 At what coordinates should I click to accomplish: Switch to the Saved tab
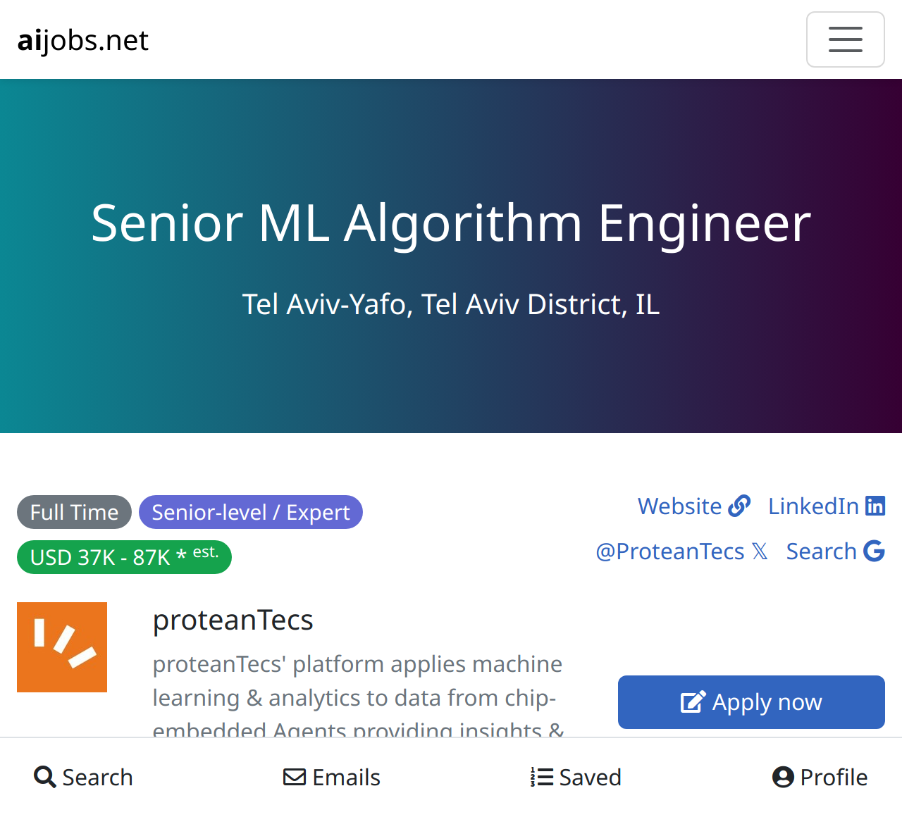coord(576,777)
